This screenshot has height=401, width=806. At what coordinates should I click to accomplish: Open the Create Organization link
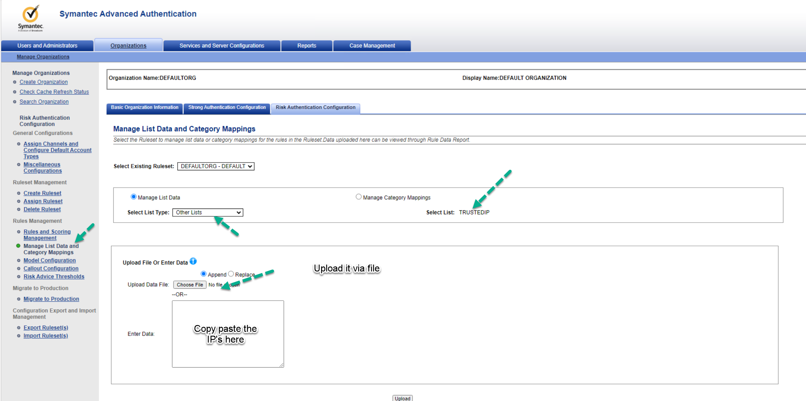(x=44, y=82)
